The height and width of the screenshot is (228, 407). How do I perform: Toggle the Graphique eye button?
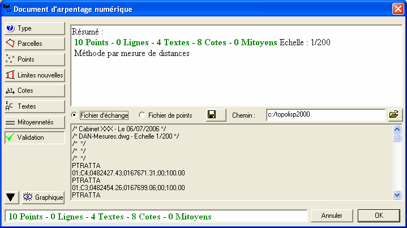[x=43, y=197]
